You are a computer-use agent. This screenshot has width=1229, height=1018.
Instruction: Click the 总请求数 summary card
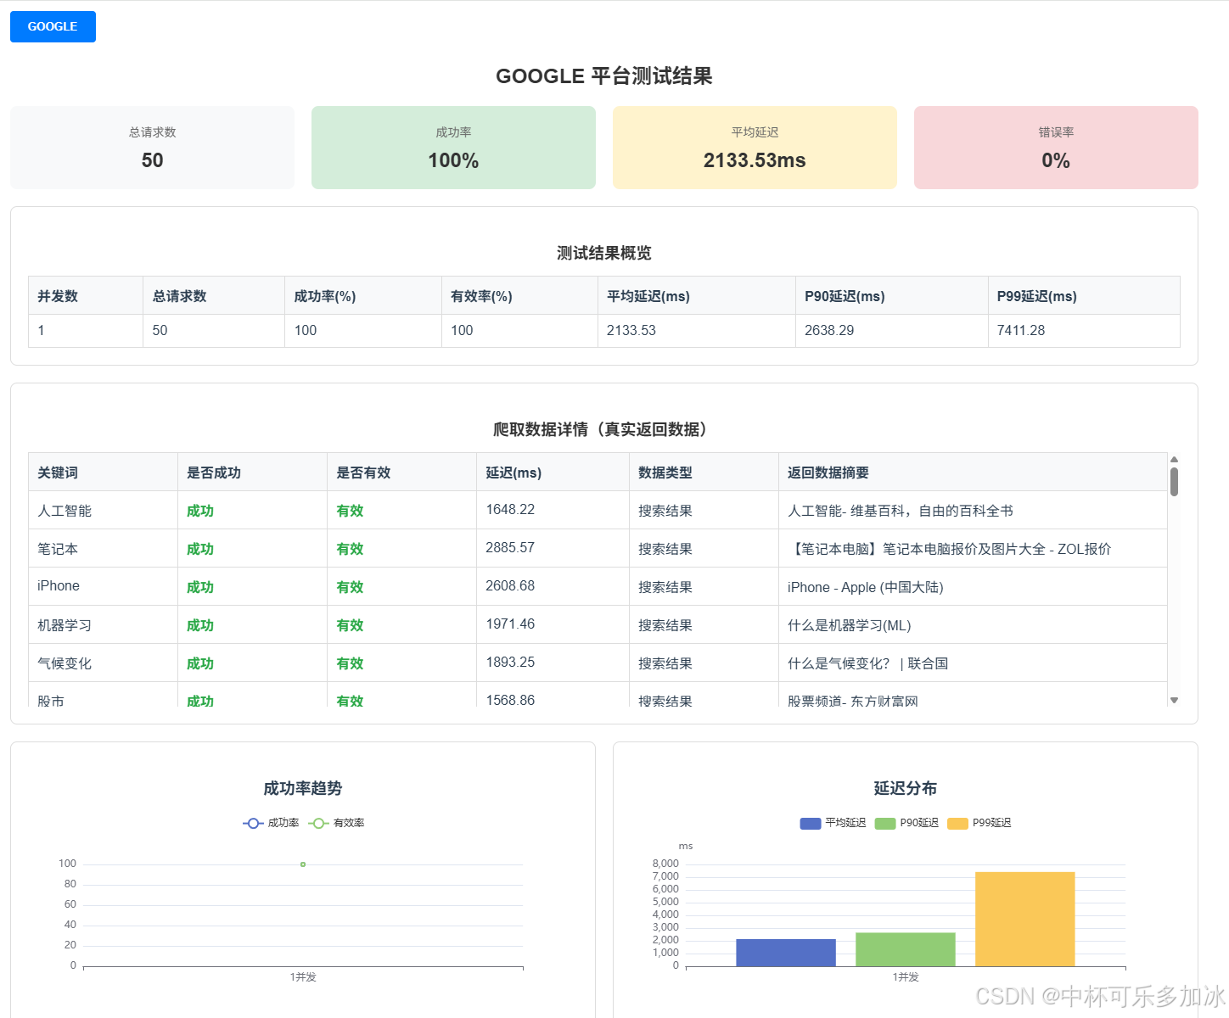152,148
